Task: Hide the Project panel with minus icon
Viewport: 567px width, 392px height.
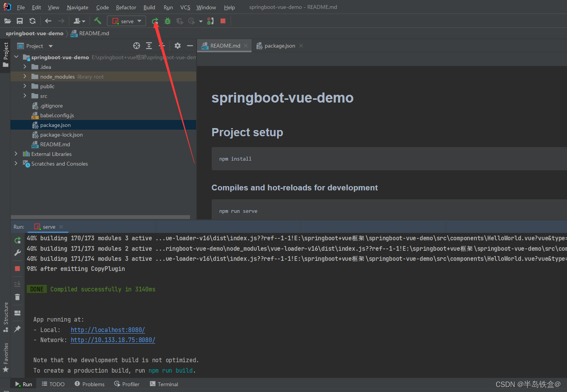Action: (190, 46)
